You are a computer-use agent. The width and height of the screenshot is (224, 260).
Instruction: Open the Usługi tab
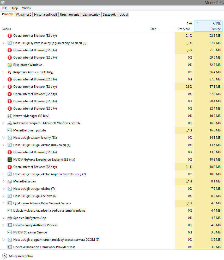pos(124,15)
